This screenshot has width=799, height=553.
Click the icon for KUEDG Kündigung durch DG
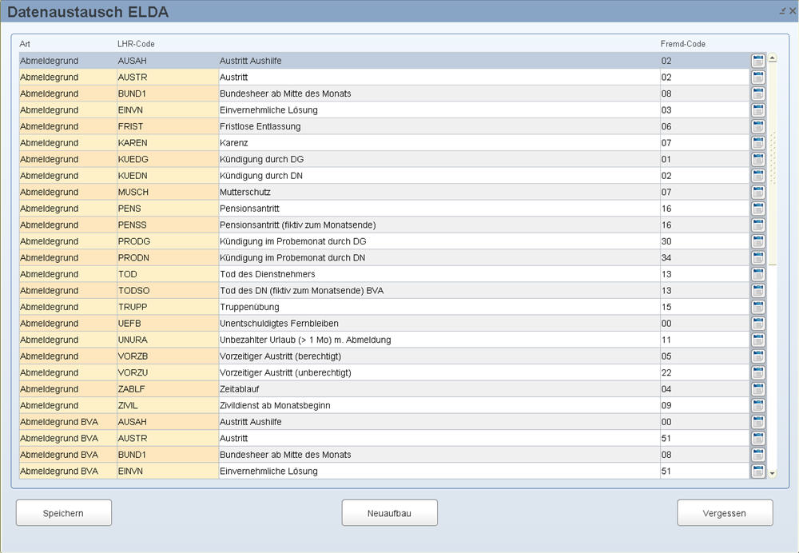tap(757, 159)
